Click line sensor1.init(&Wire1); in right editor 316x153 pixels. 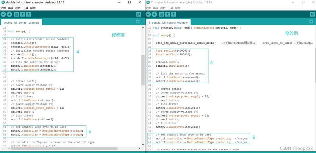pyautogui.click(x=172, y=66)
